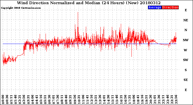Click the 11:06 time axis label
Viewport: 193px width, 105px height.
pos(83,99)
